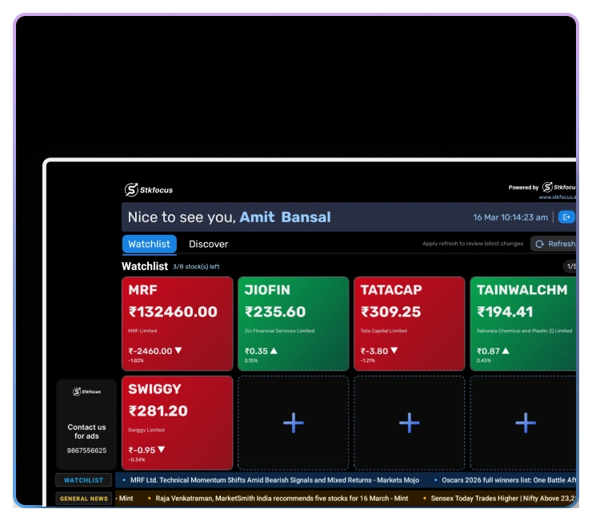Image resolution: width=592 pixels, height=521 pixels.
Task: Click the Stkfocus logo in the header
Action: [149, 189]
